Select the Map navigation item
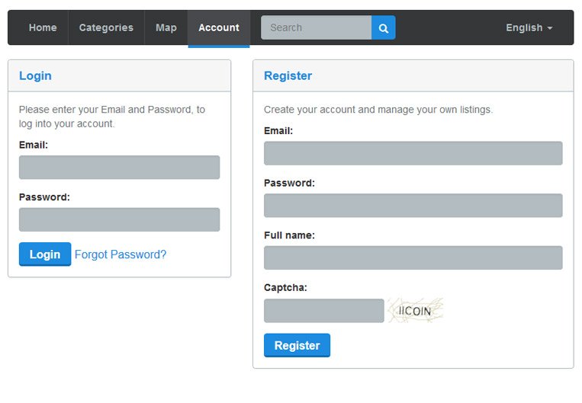Screen dimensions: 582x403 pos(166,27)
